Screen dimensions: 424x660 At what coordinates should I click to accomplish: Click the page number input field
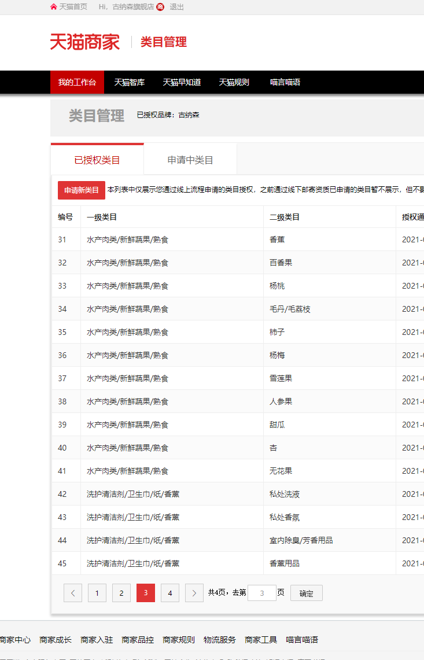tap(262, 593)
